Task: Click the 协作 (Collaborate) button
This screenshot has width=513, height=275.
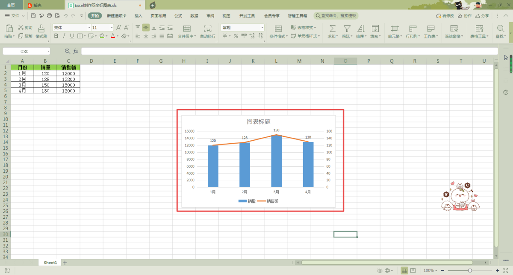Action: click(x=465, y=16)
